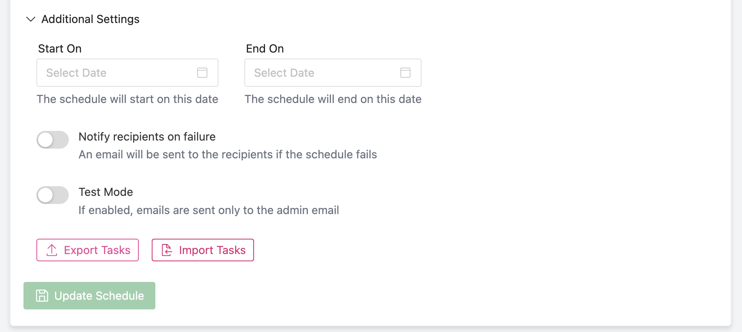Click the "End On" field label
The width and height of the screenshot is (742, 332).
pos(265,49)
